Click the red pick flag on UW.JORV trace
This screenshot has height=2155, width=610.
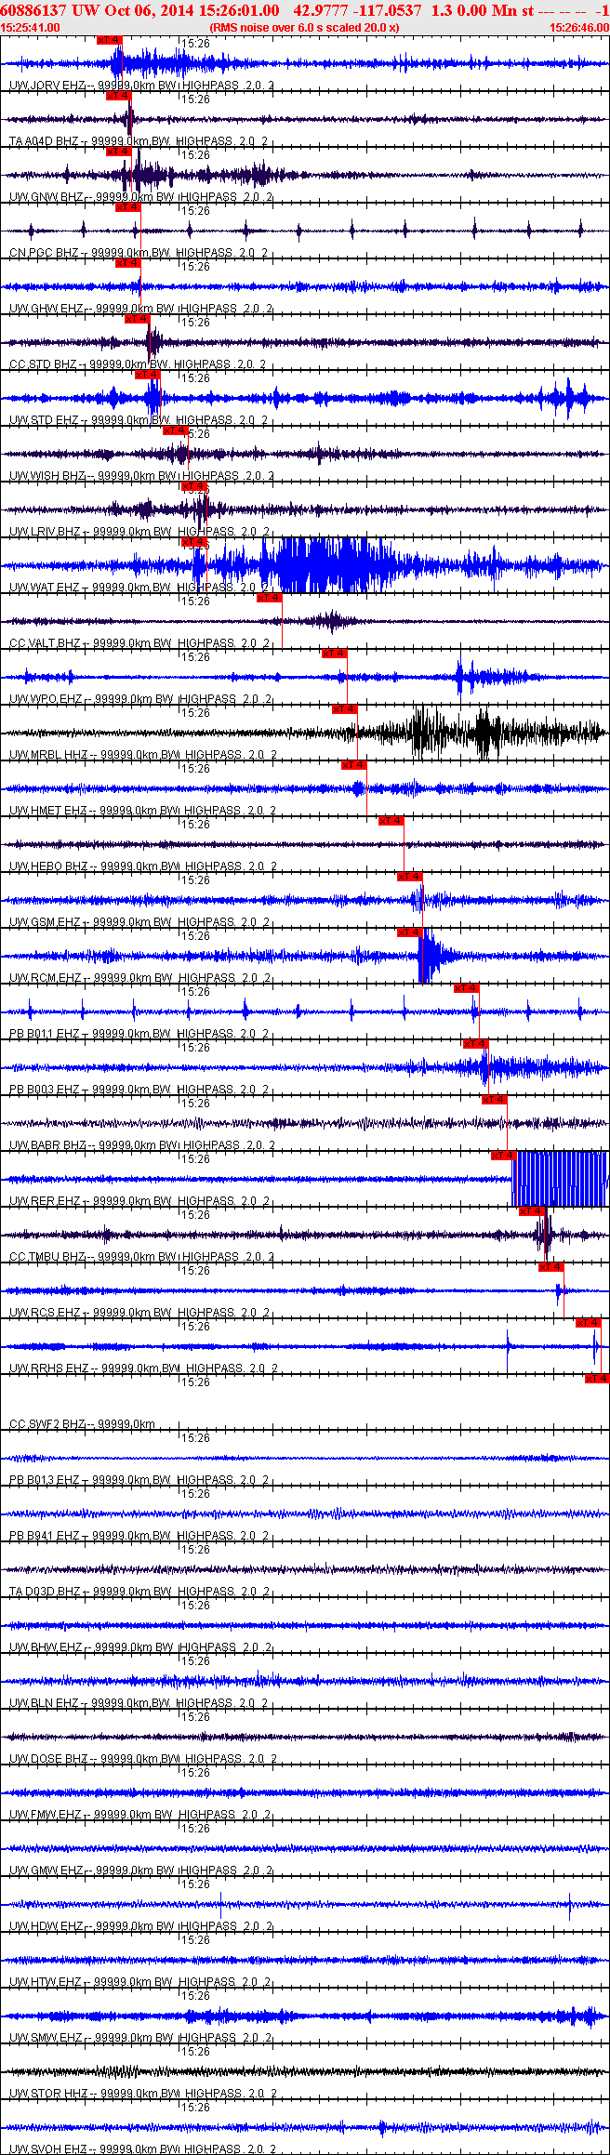109,40
